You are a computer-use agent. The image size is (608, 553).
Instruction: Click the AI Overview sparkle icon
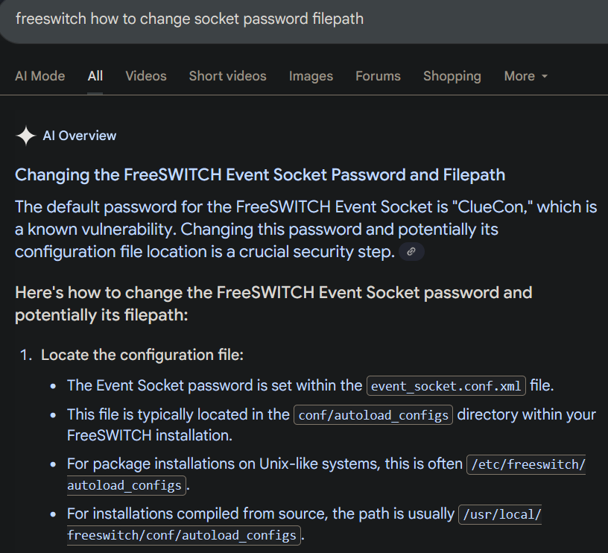click(26, 136)
